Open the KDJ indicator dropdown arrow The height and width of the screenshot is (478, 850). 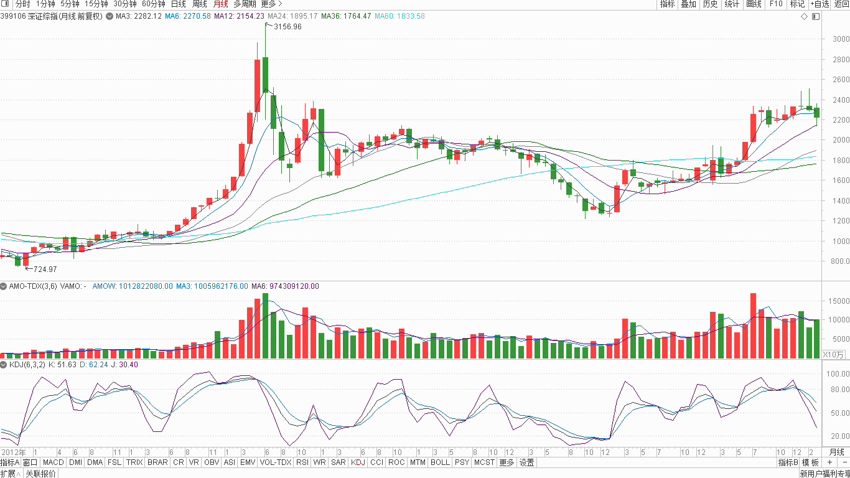[4, 364]
